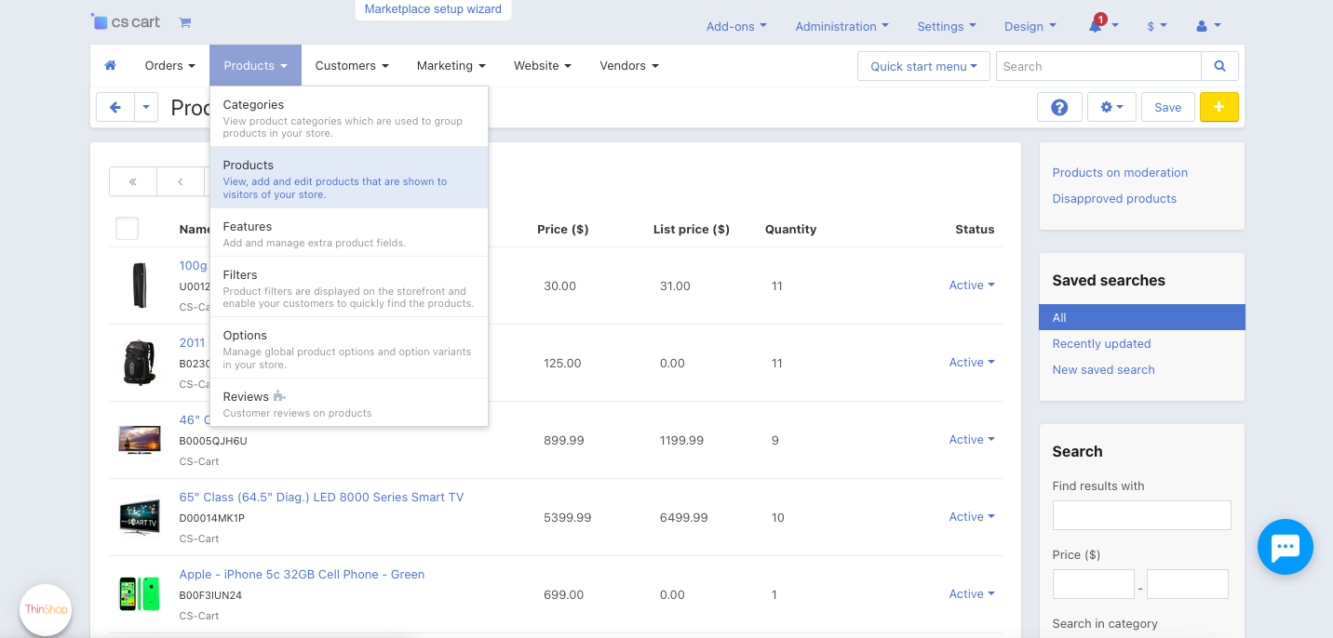This screenshot has width=1333, height=638.
Task: Open the Active status dropdown for the 100g product
Action: pyautogui.click(x=972, y=285)
